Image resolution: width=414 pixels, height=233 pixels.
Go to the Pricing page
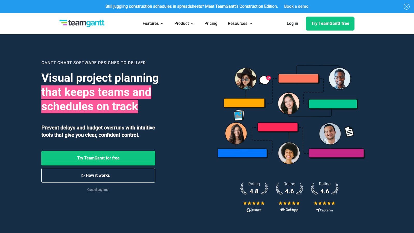[211, 23]
